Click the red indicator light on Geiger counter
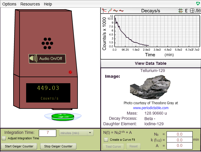The height and width of the screenshot is (152, 201). pyautogui.click(x=70, y=72)
